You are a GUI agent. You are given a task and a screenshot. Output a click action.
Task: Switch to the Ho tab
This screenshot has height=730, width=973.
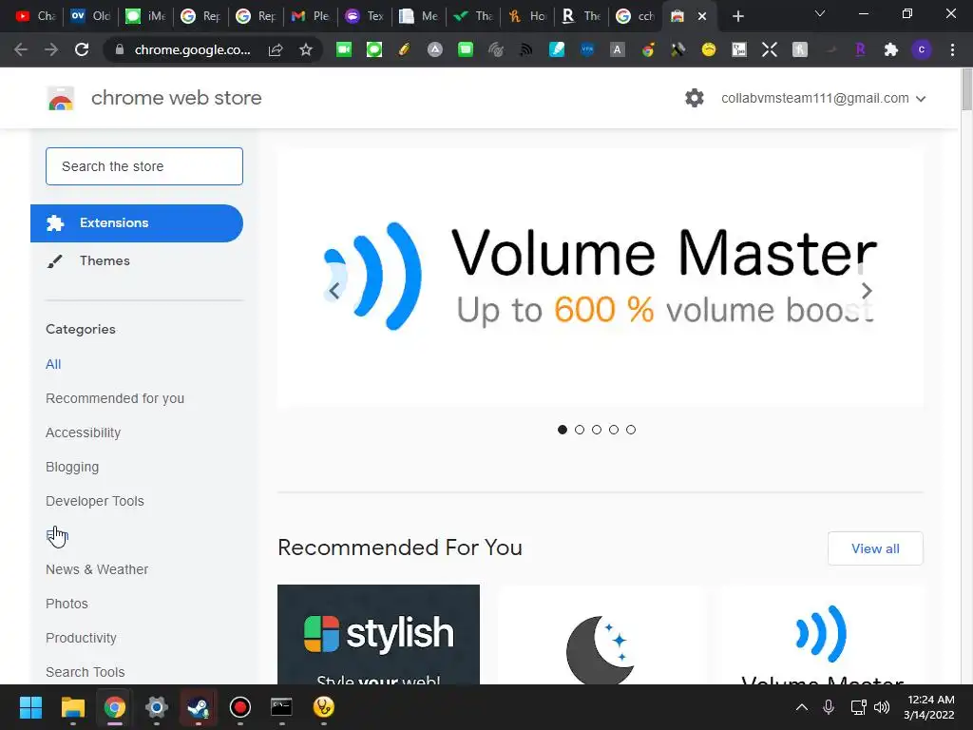pyautogui.click(x=527, y=16)
